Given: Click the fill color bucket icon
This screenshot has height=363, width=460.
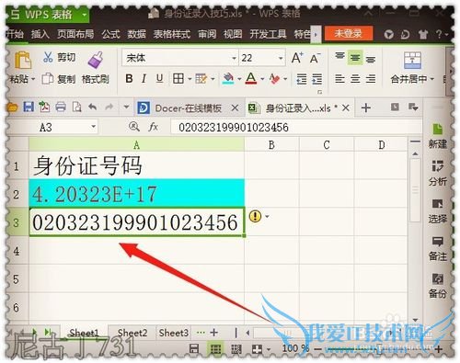Looking at the screenshot, I should pyautogui.click(x=228, y=78).
